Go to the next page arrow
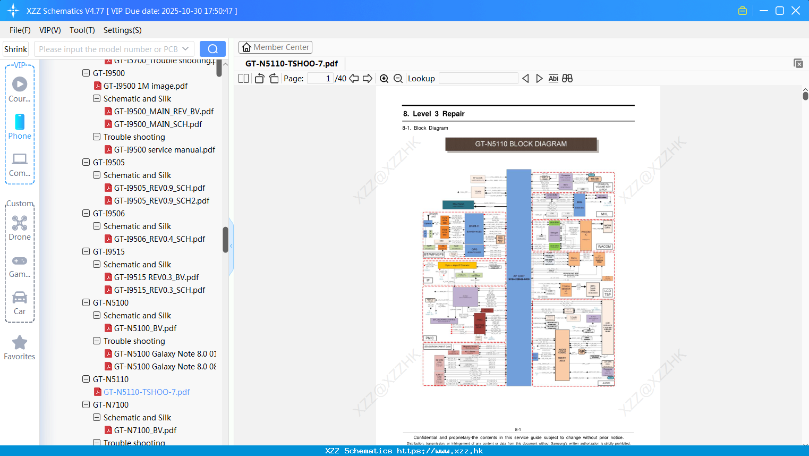This screenshot has width=809, height=456. (x=368, y=79)
